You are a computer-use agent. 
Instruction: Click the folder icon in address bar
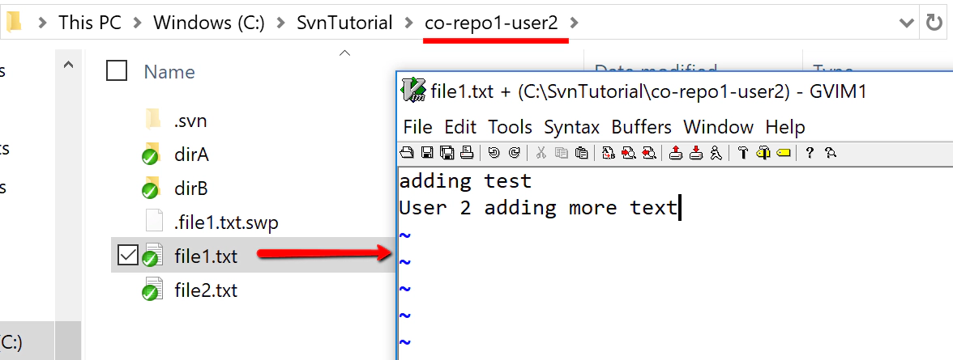click(13, 23)
